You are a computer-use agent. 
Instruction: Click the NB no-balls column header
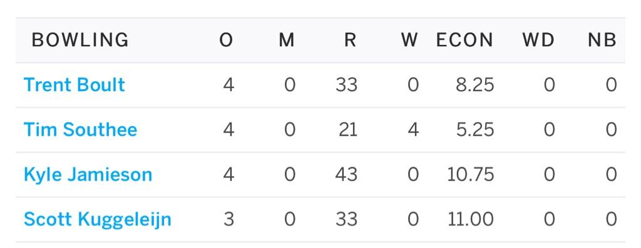coord(602,41)
